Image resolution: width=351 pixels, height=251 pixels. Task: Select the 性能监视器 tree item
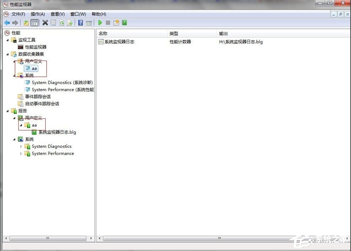point(35,47)
